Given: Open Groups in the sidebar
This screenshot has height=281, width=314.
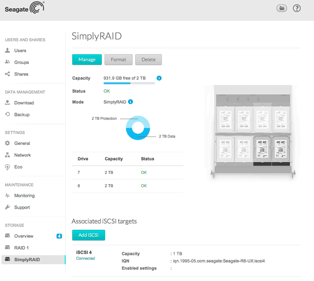Looking at the screenshot, I should [21, 62].
